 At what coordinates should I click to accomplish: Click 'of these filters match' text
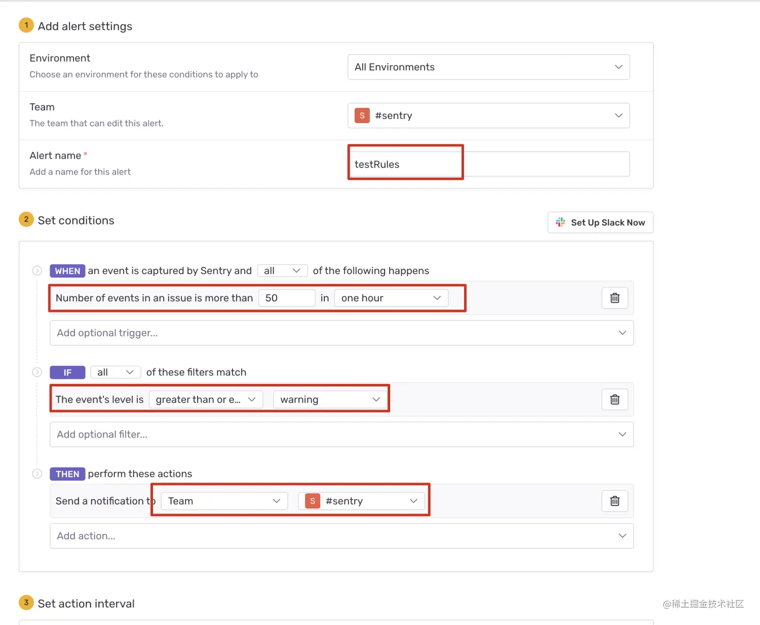pos(196,372)
